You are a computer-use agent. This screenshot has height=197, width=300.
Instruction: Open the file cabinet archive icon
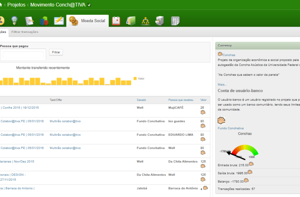[160, 21]
